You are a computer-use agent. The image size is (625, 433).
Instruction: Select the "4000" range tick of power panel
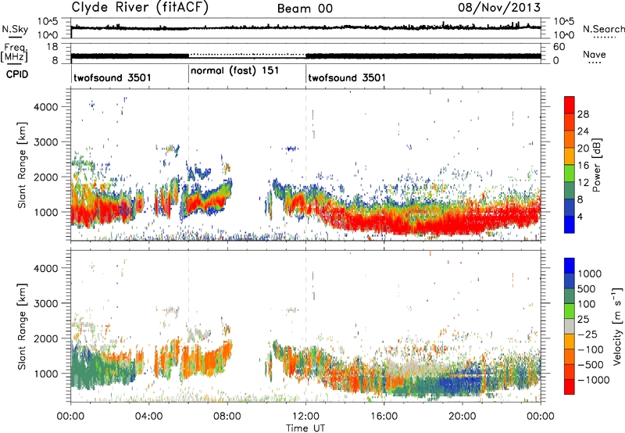(x=45, y=107)
